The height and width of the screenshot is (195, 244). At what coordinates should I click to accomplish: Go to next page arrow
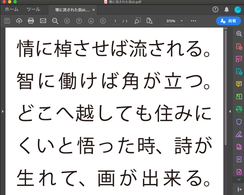91,21
